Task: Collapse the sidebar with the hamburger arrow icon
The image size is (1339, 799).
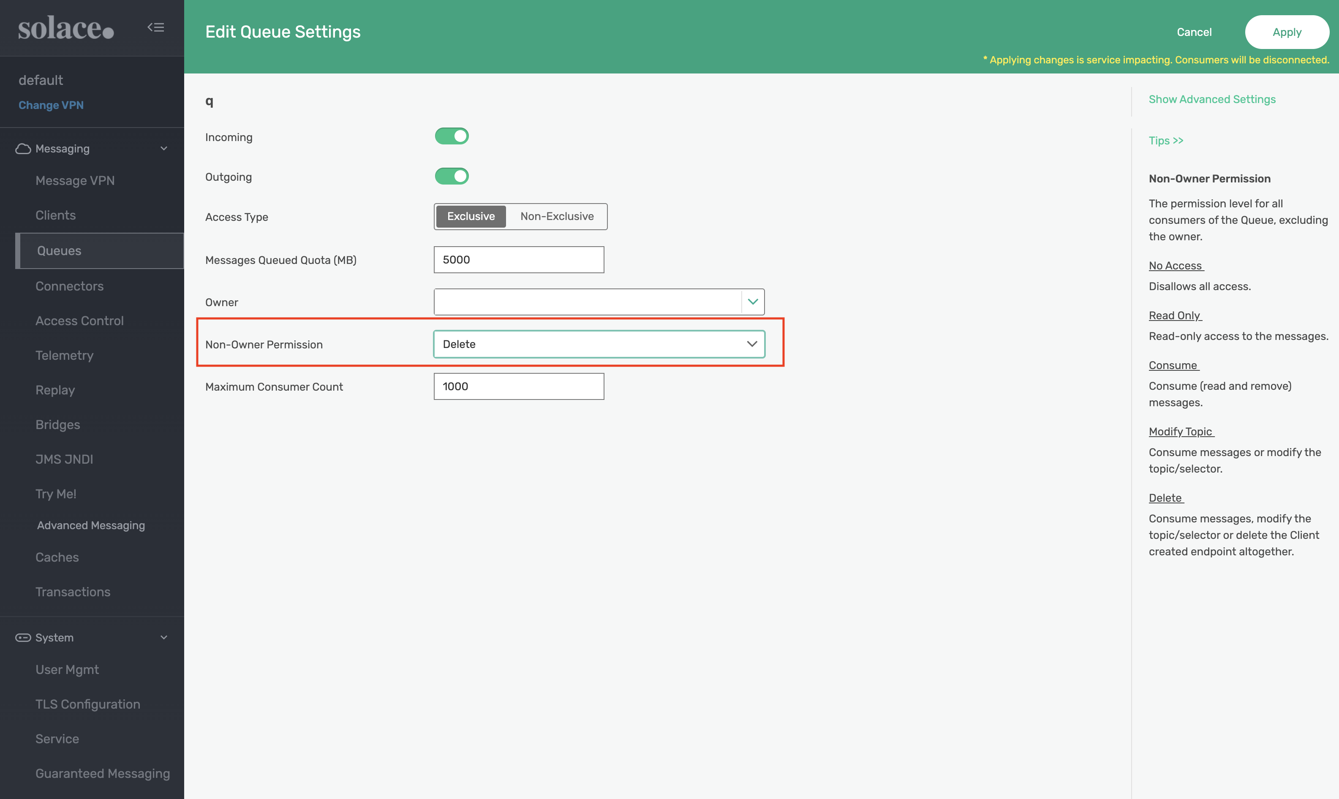Action: (155, 27)
